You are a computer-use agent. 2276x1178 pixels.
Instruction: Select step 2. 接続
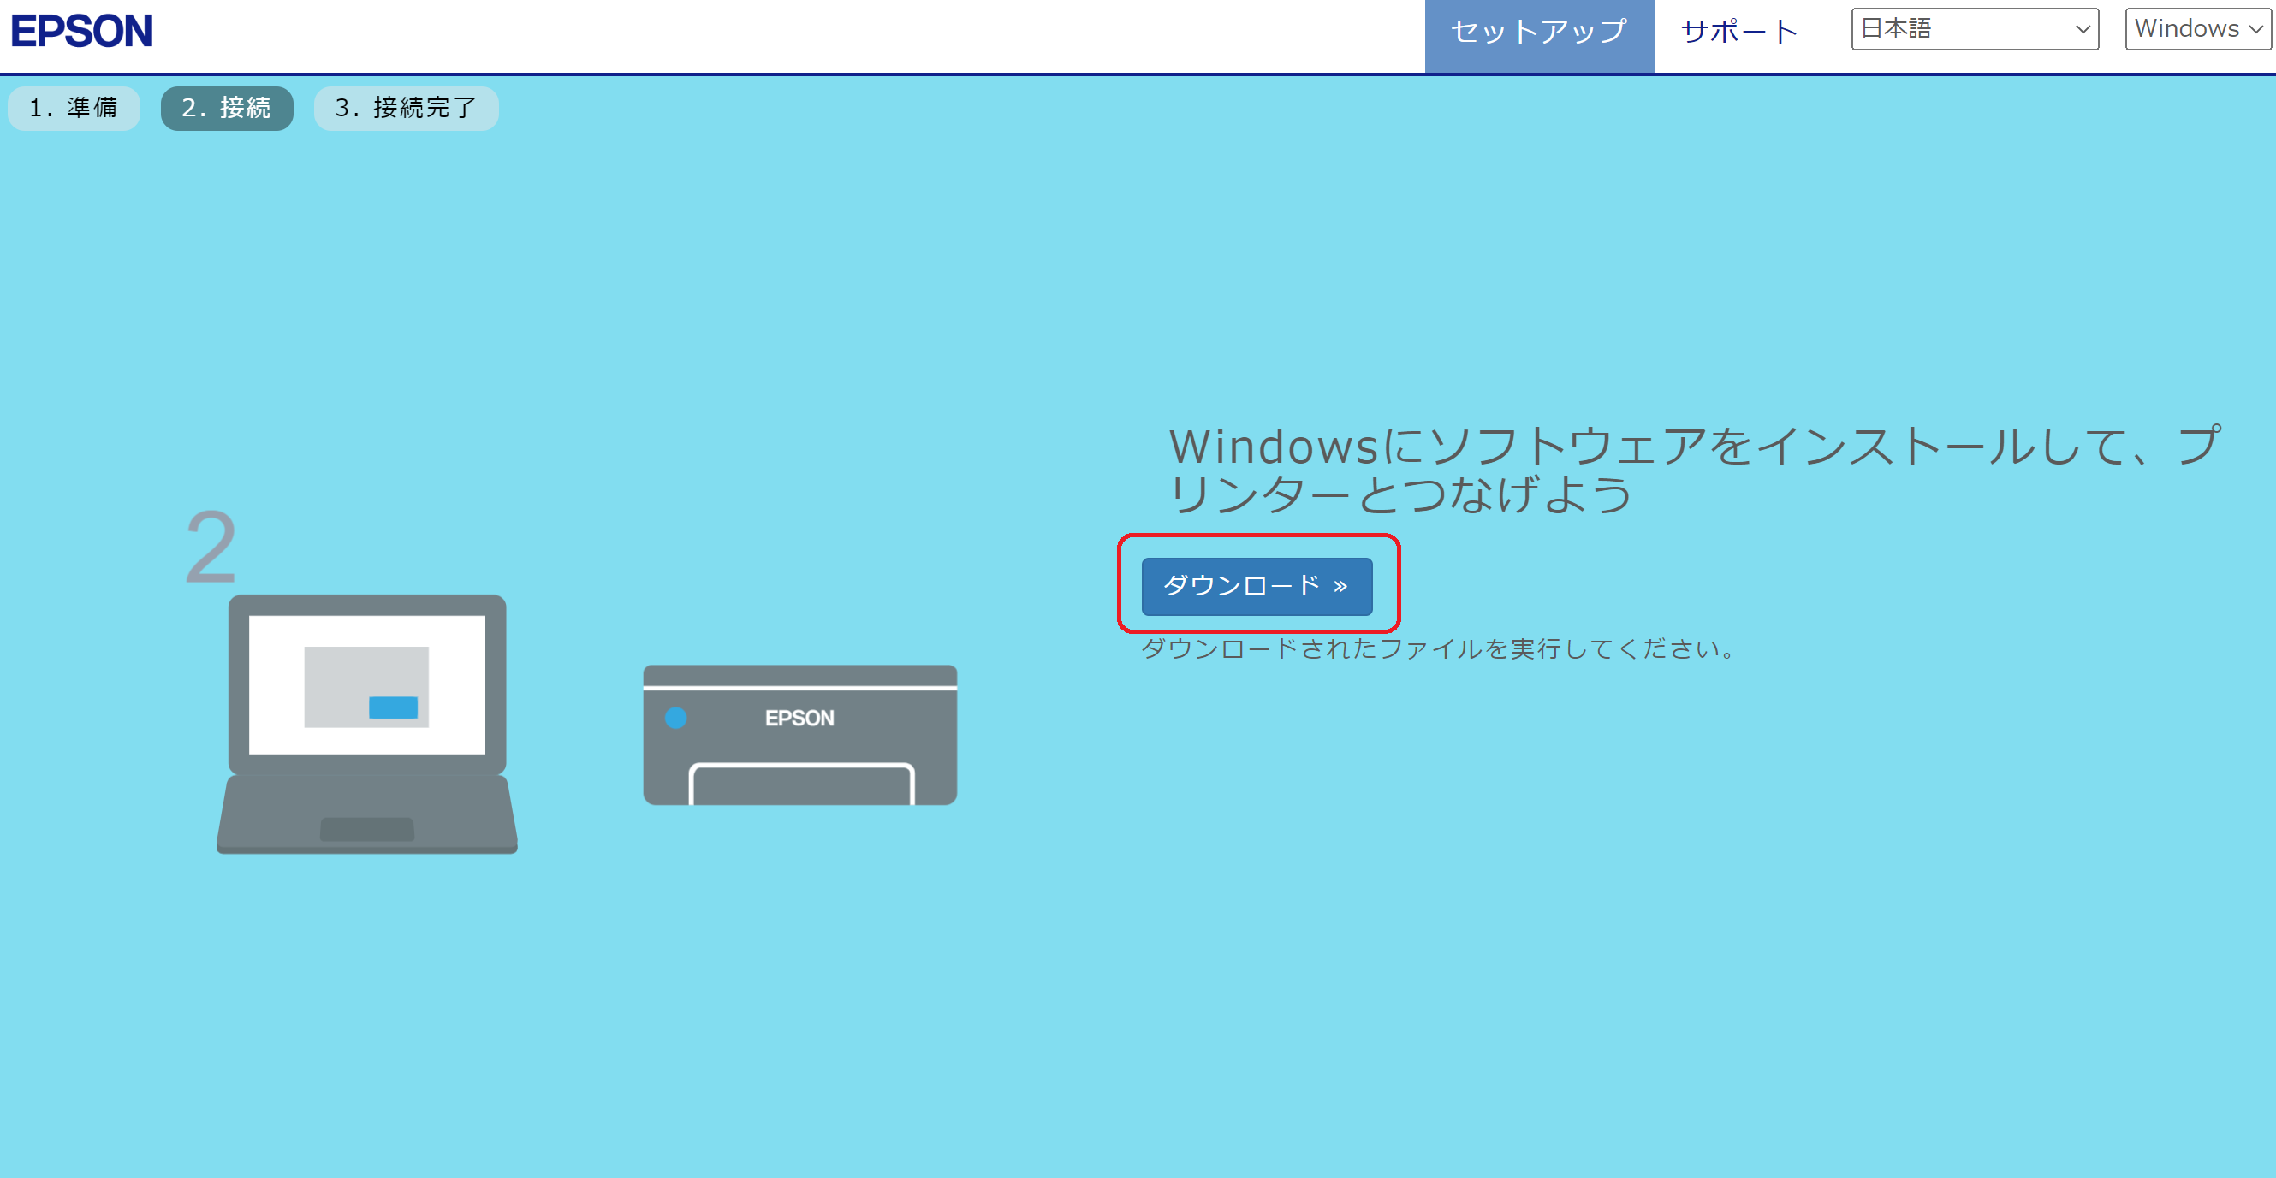click(x=226, y=108)
